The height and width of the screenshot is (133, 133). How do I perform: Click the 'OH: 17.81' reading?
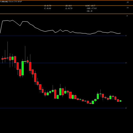pyautogui.click(x=92, y=9)
